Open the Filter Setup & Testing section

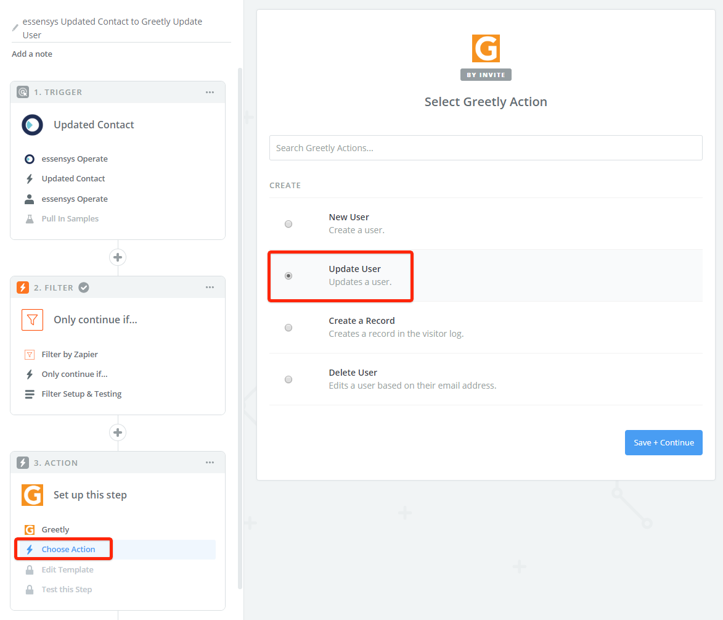(x=81, y=394)
